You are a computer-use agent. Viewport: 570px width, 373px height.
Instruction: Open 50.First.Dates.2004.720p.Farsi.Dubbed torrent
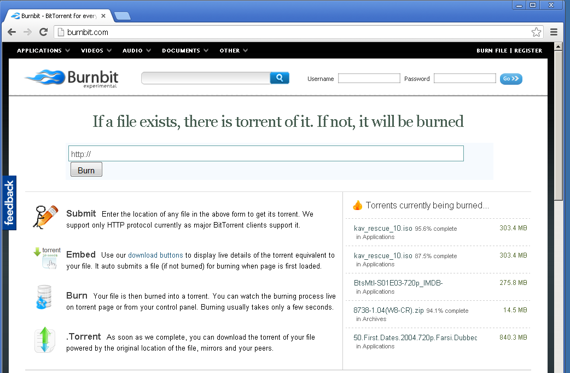(415, 337)
